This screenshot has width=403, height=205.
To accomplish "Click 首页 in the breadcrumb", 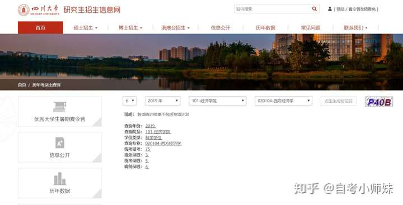I will [x=22, y=85].
